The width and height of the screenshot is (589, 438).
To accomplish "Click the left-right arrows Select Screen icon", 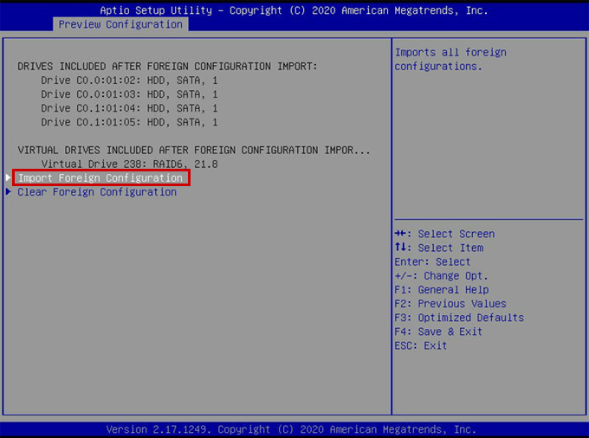I will point(401,234).
